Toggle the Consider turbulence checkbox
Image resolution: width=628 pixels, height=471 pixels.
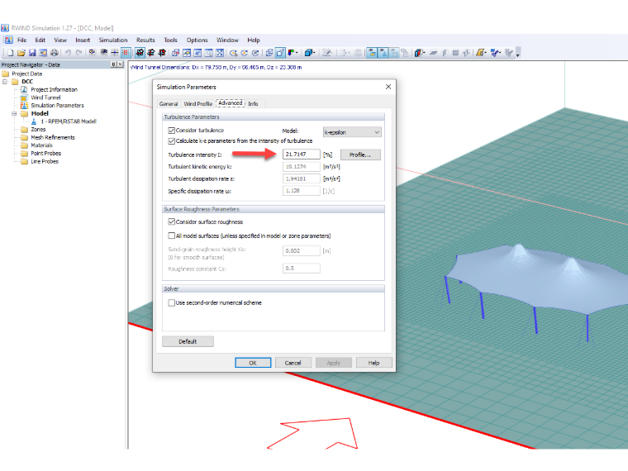(x=171, y=131)
